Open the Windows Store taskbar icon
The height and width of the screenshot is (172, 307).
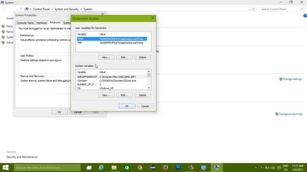pyautogui.click(x=127, y=168)
